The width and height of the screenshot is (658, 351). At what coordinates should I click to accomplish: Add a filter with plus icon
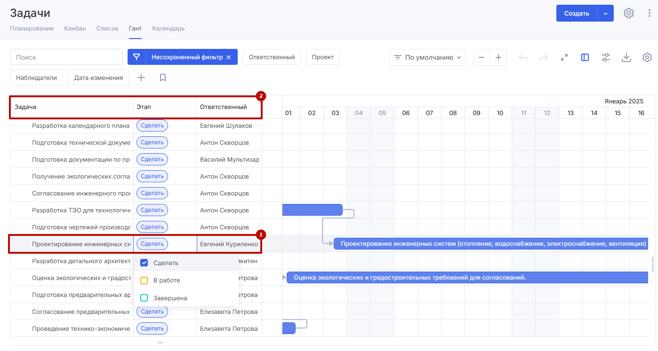tap(141, 78)
